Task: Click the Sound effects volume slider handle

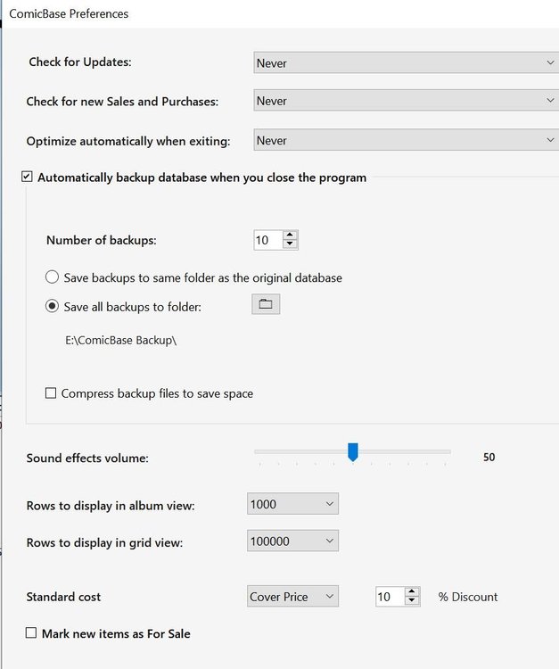Action: [353, 453]
